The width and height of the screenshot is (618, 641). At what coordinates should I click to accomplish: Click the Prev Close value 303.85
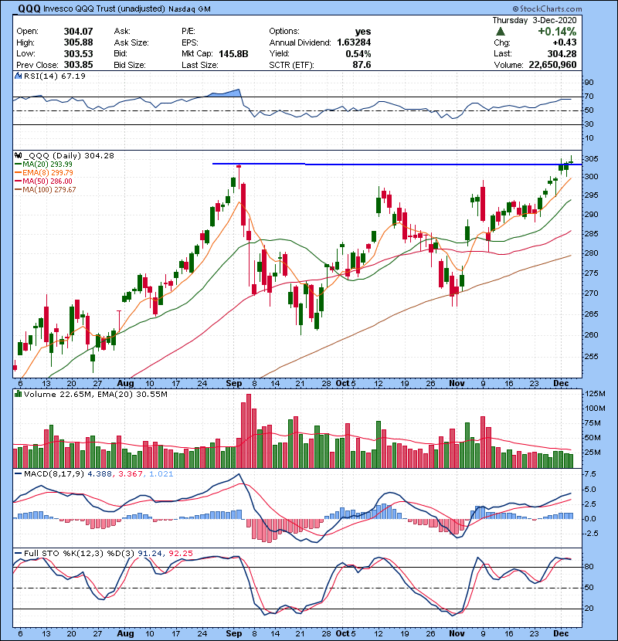point(79,65)
